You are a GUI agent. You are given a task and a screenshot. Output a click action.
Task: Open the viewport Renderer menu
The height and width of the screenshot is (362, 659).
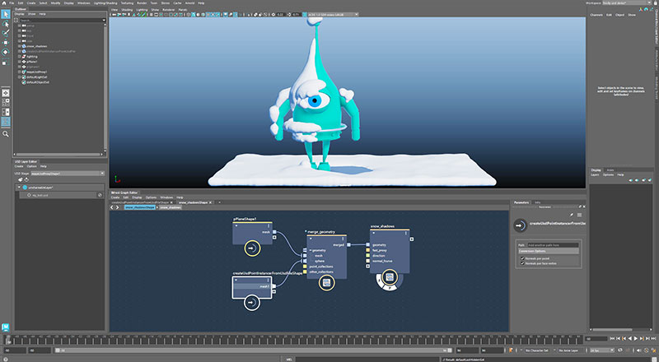[x=169, y=10]
